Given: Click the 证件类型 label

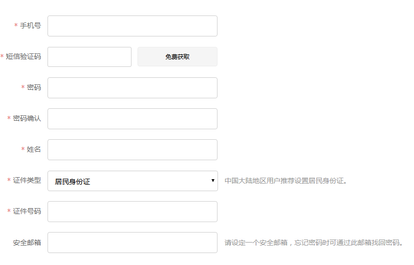Looking at the screenshot, I should [27, 180].
